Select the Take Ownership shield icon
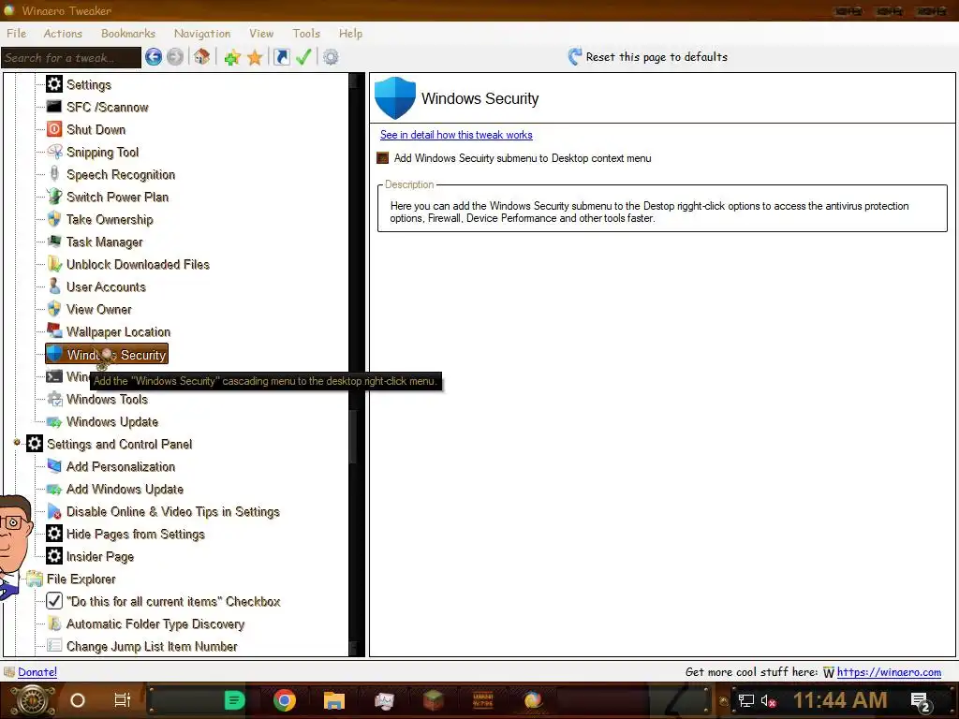 click(54, 219)
